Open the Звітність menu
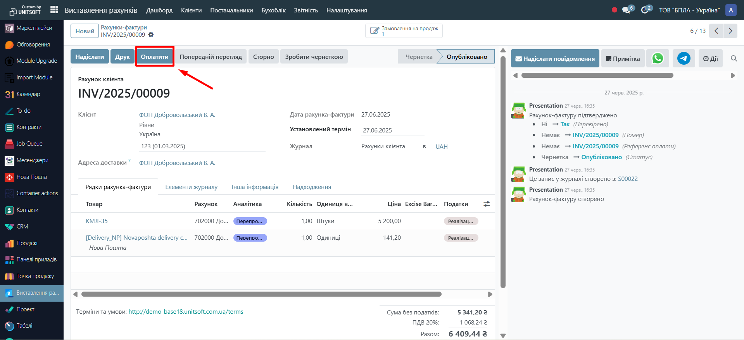The height and width of the screenshot is (340, 744). tap(306, 10)
